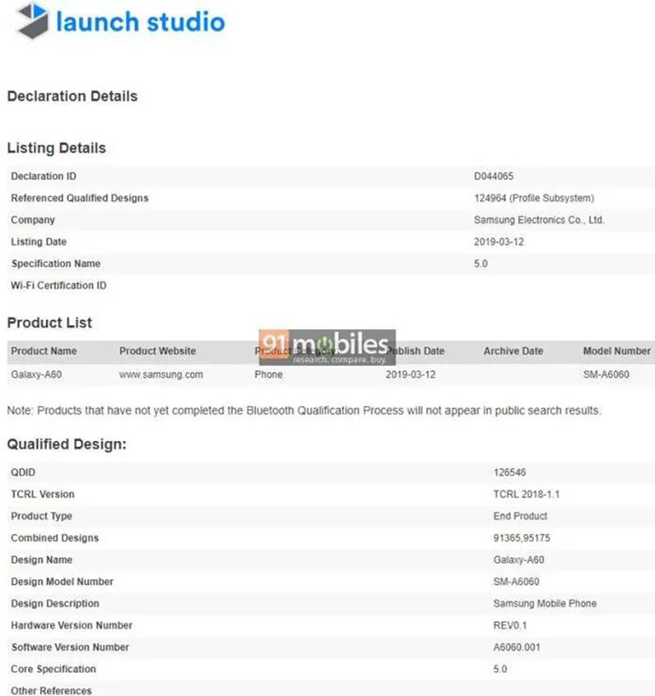
Task: Click the launch studio logo icon
Action: point(33,20)
